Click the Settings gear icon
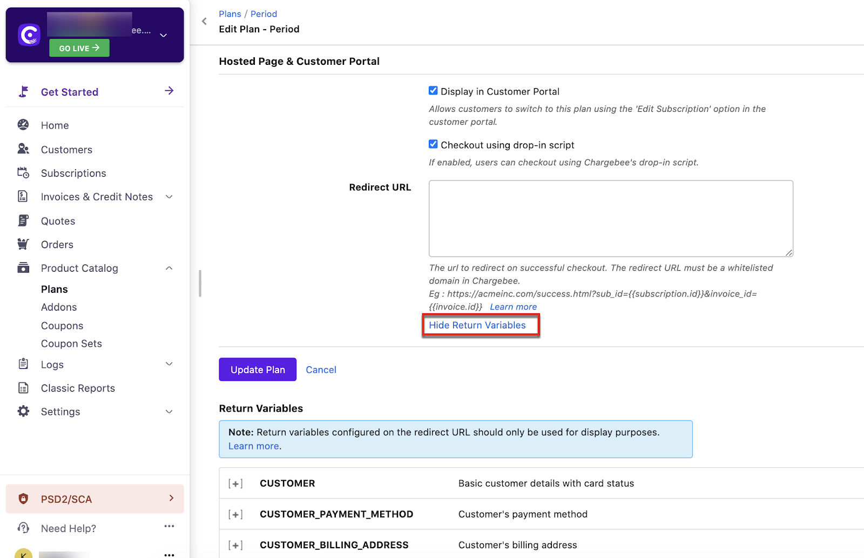This screenshot has width=864, height=558. point(23,411)
